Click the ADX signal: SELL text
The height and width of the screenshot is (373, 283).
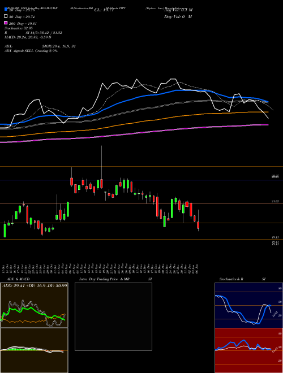point(31,51)
